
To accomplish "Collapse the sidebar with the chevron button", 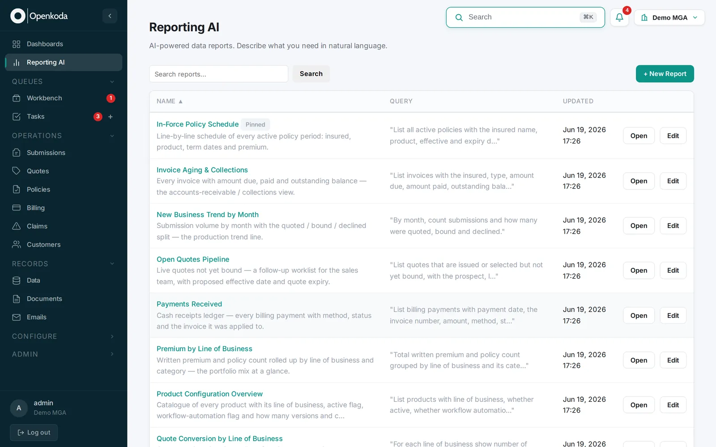I will (110, 16).
